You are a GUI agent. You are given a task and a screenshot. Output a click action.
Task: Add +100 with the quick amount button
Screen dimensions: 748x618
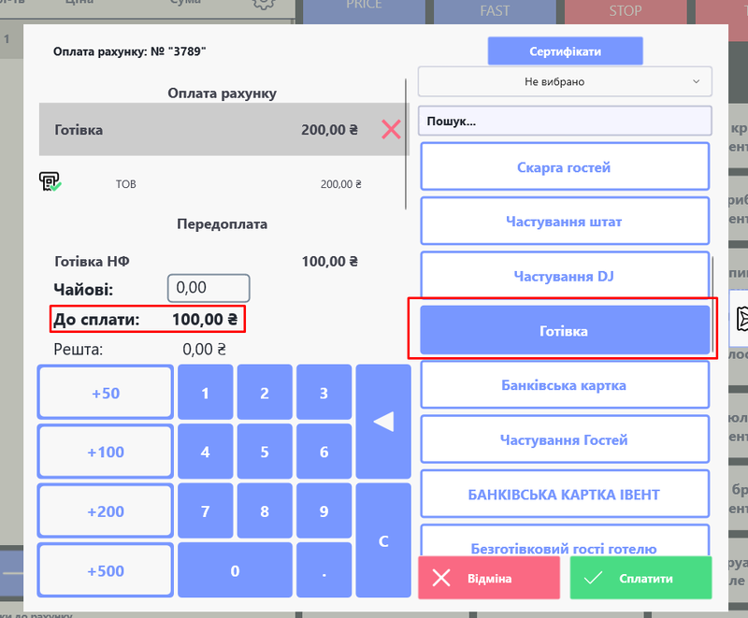105,452
